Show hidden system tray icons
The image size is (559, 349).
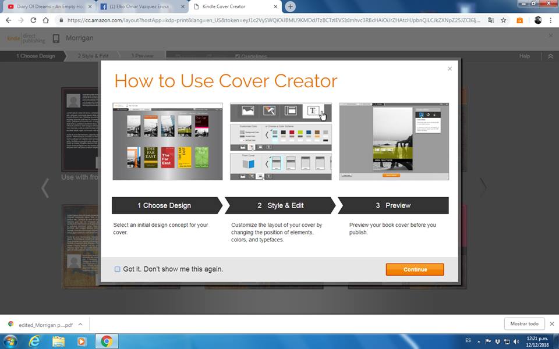point(479,341)
